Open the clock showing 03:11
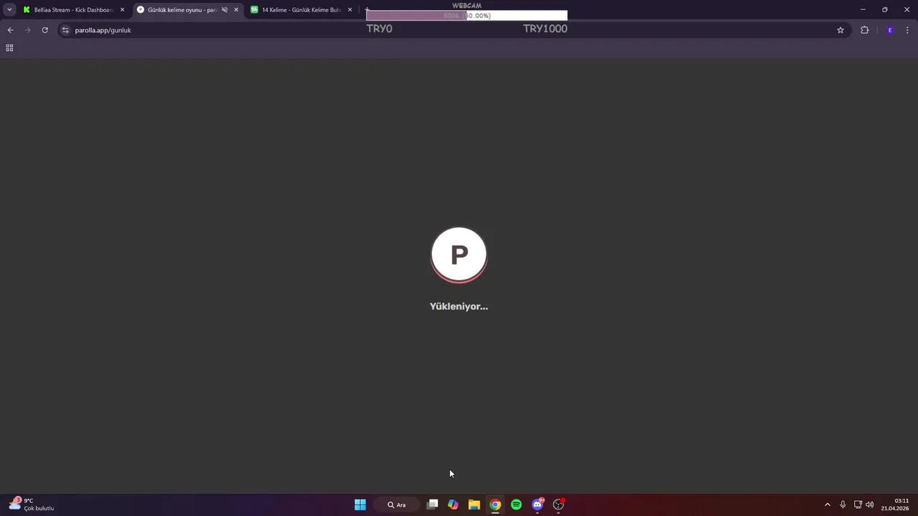 click(895, 505)
